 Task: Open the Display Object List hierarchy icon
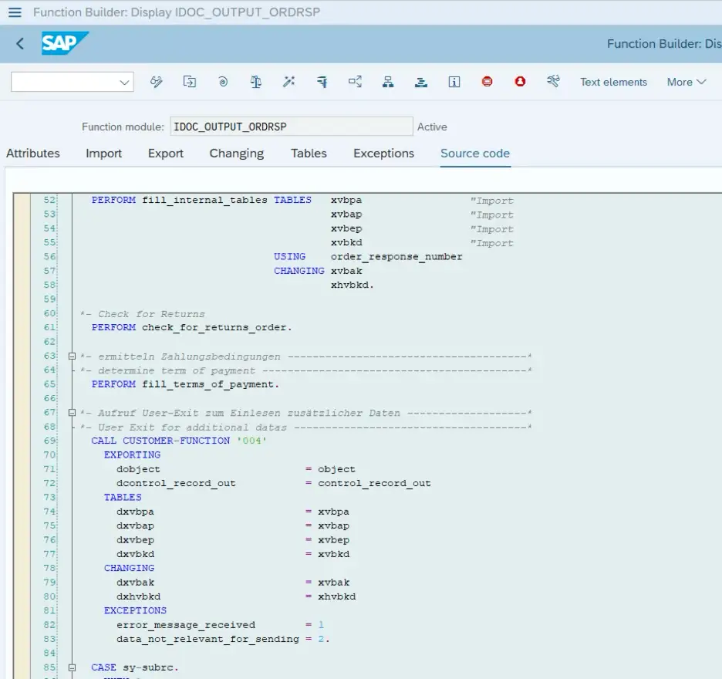click(x=388, y=82)
